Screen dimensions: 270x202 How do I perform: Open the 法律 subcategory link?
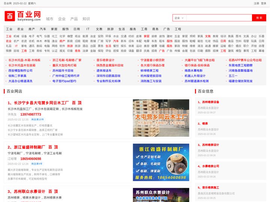[85, 51]
